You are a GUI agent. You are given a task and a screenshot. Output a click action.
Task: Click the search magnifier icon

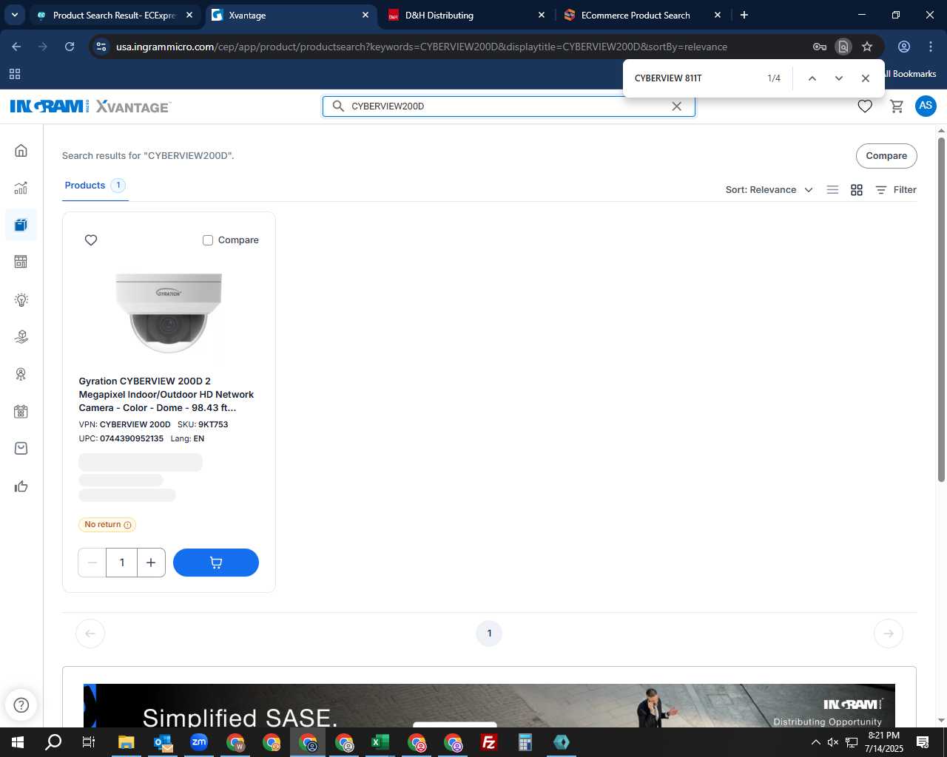click(338, 106)
